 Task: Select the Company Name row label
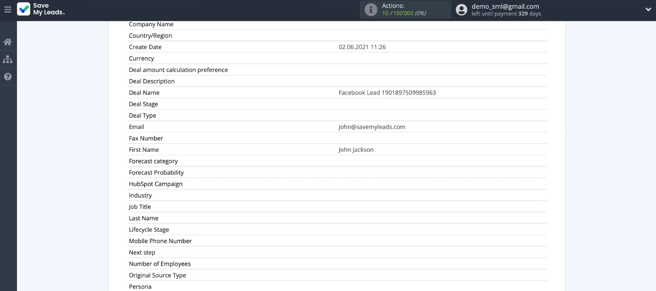pyautogui.click(x=151, y=24)
